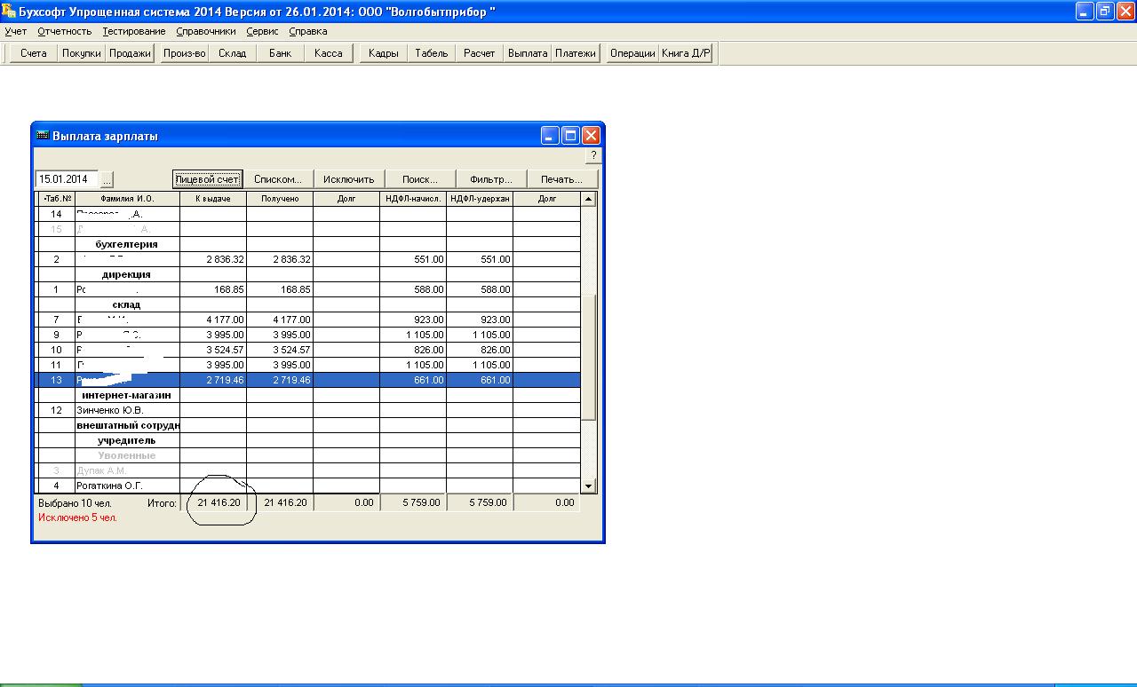Viewport: 1137px width, 687px height.
Task: Select the Касса toolbar button
Action: (328, 53)
